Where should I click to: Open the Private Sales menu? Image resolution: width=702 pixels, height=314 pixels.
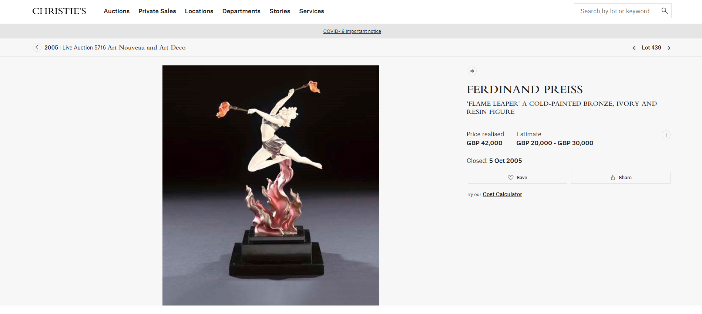157,11
